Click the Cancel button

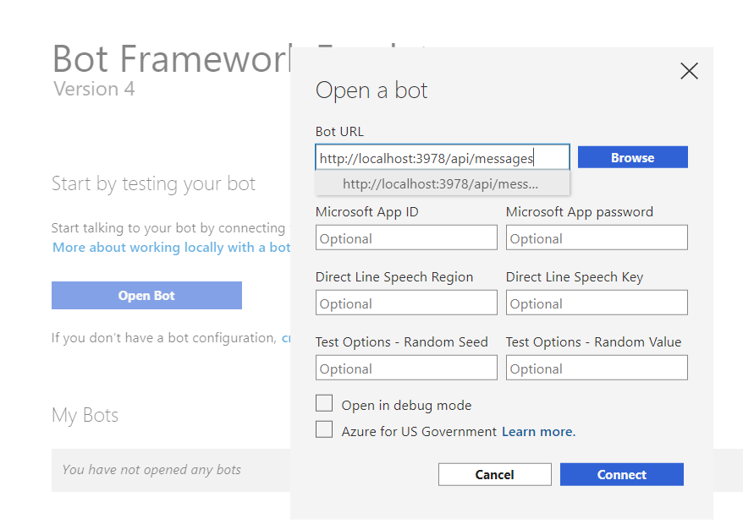click(495, 474)
